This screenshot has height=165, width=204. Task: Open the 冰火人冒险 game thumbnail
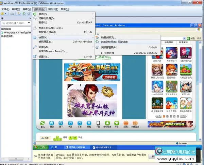[172, 103]
